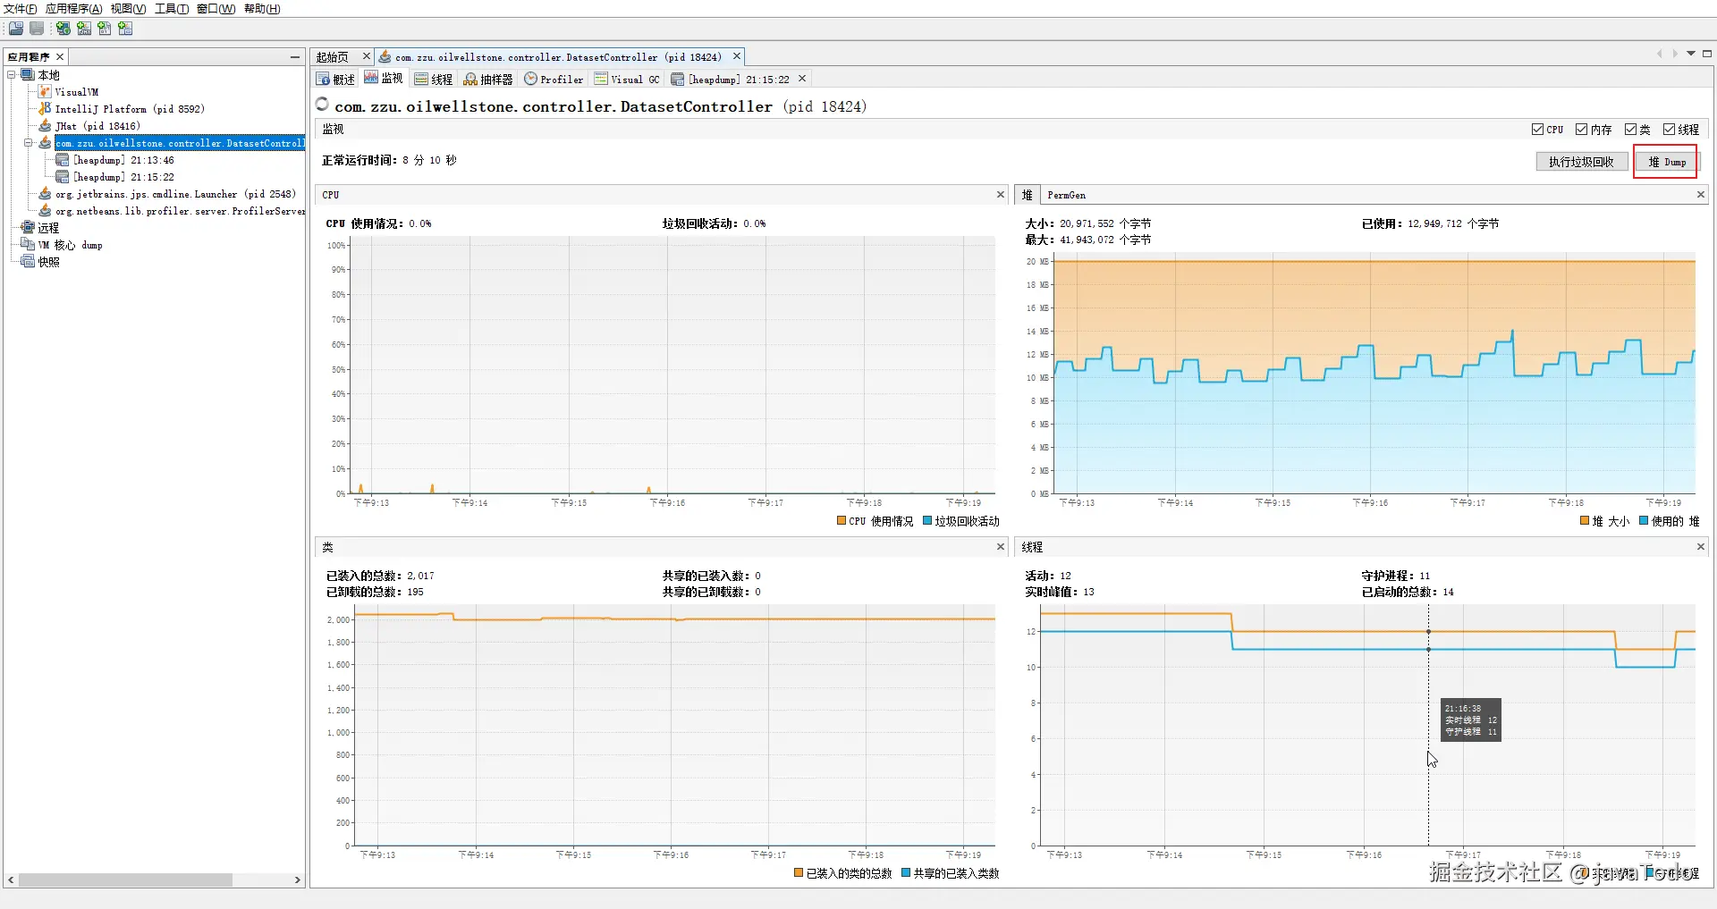Switch to the 概述 tab
1717x909 pixels.
[x=336, y=80]
